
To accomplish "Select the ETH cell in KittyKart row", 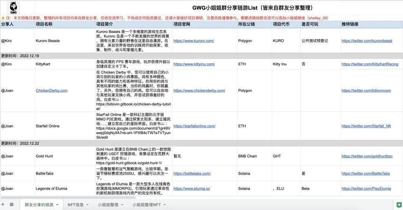I will click(x=254, y=64).
